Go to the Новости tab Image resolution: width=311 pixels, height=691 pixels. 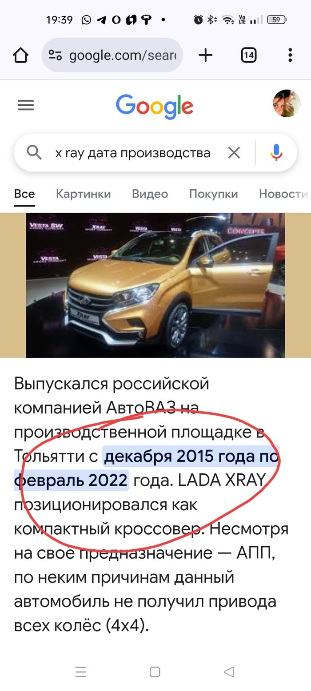tap(283, 194)
